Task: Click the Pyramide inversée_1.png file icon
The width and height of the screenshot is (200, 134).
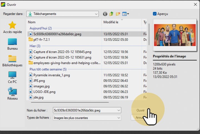Action: [31, 75]
